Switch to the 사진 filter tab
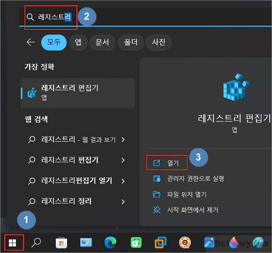 pos(159,43)
